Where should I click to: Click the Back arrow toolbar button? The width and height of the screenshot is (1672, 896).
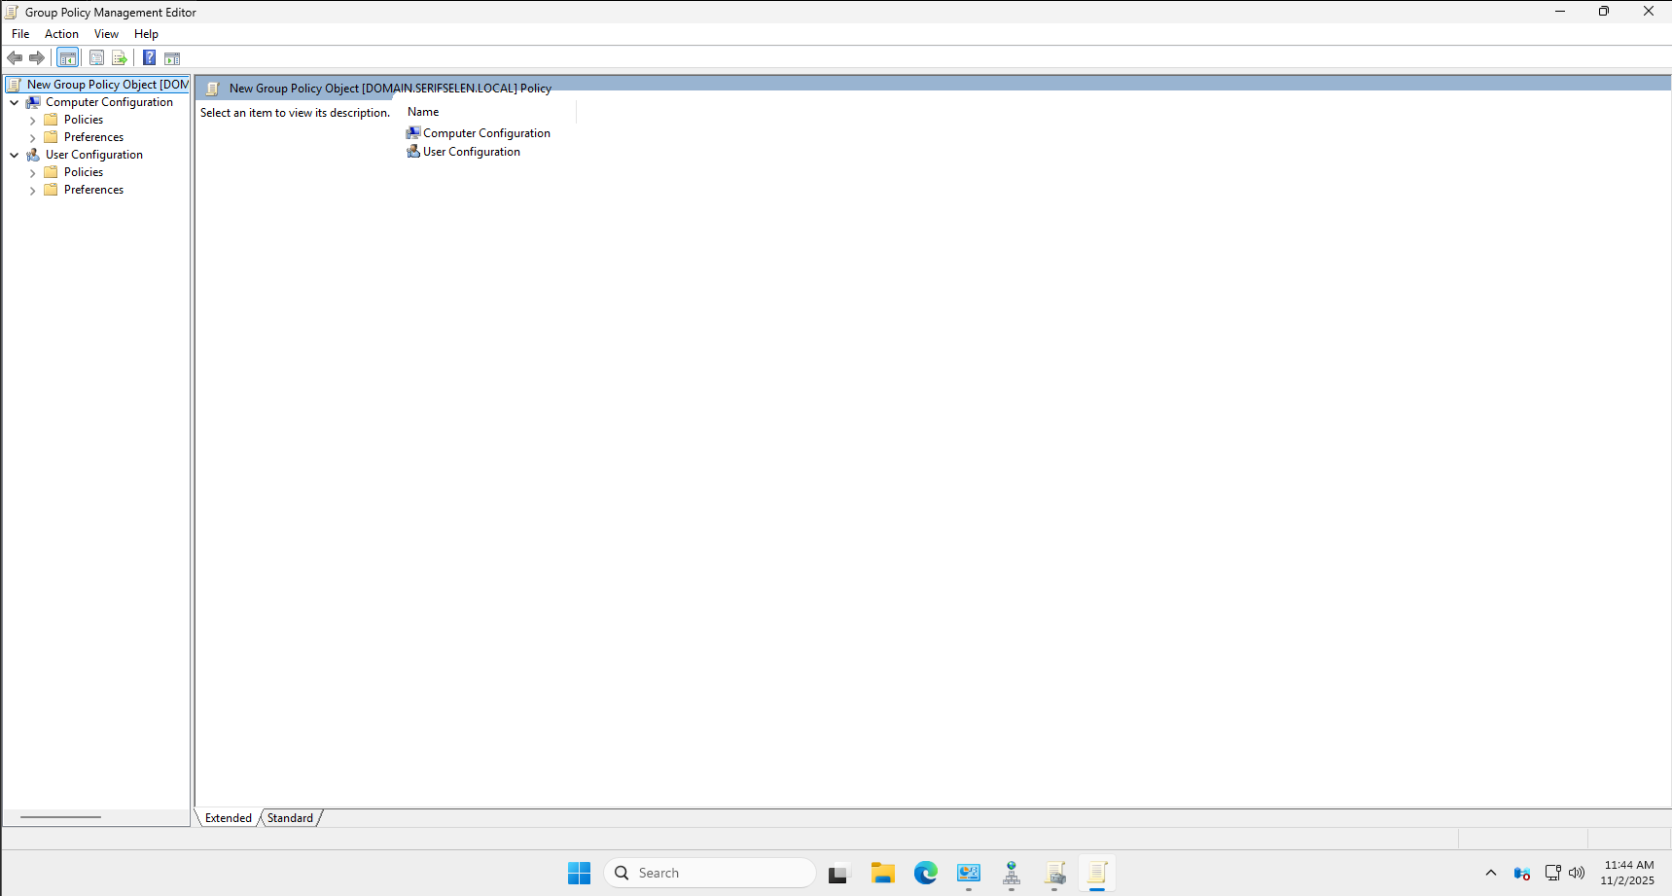pyautogui.click(x=15, y=58)
